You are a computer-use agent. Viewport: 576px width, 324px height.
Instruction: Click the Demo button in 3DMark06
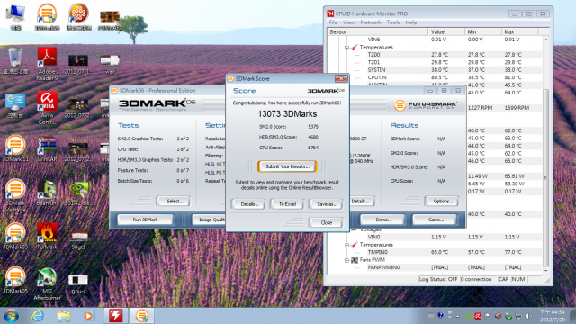pyautogui.click(x=382, y=220)
